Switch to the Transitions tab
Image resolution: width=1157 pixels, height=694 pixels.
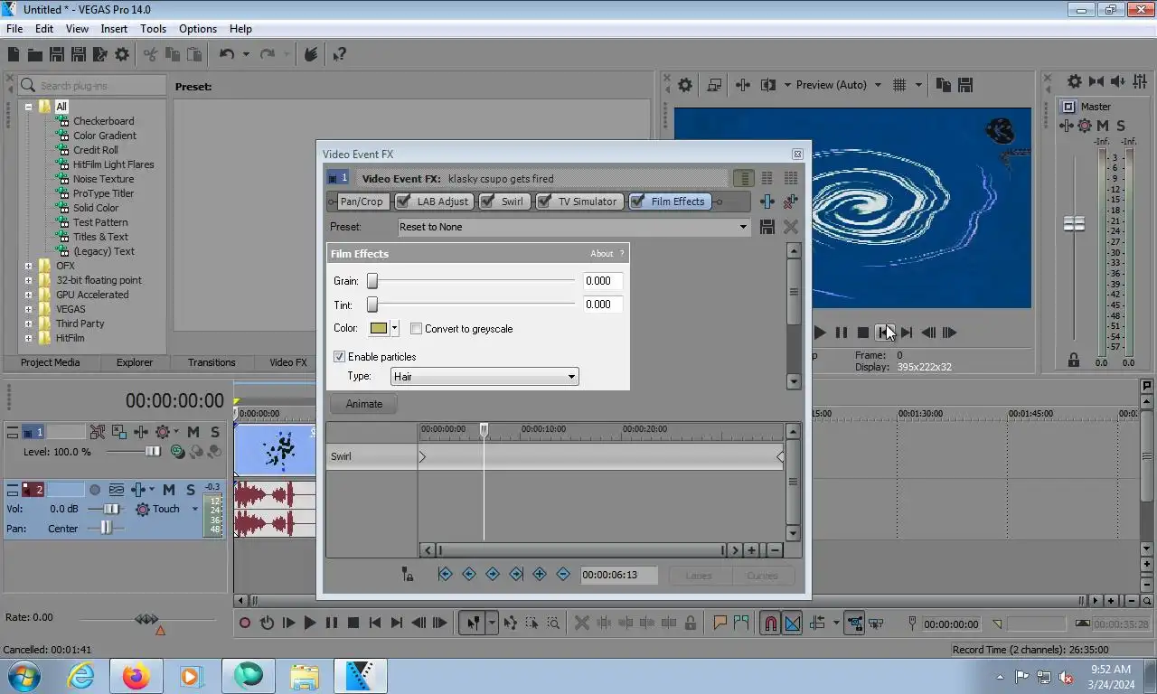point(212,362)
